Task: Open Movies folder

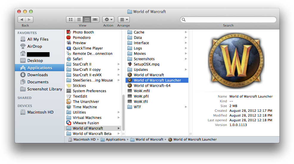Action: [157, 53]
